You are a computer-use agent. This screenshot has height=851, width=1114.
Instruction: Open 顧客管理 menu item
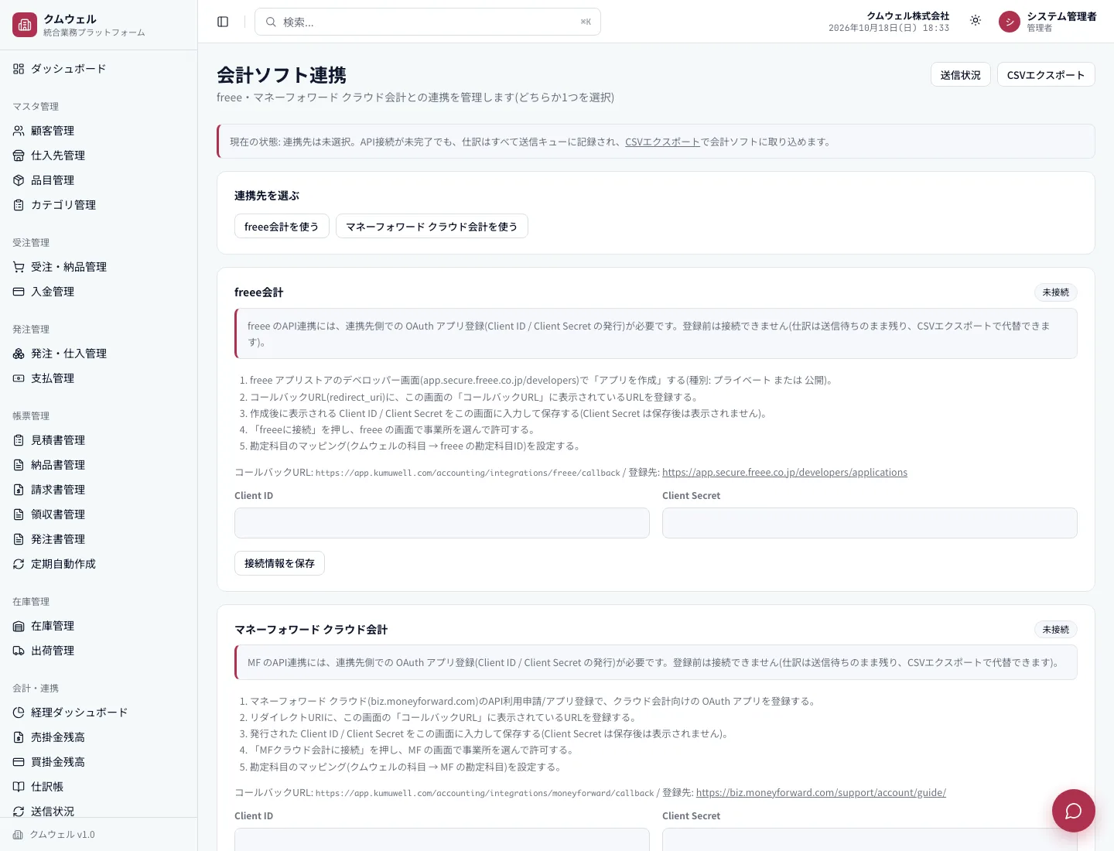coord(98,131)
